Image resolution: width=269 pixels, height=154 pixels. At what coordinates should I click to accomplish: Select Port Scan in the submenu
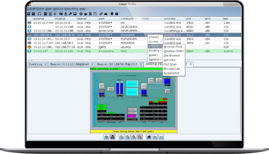point(174,64)
